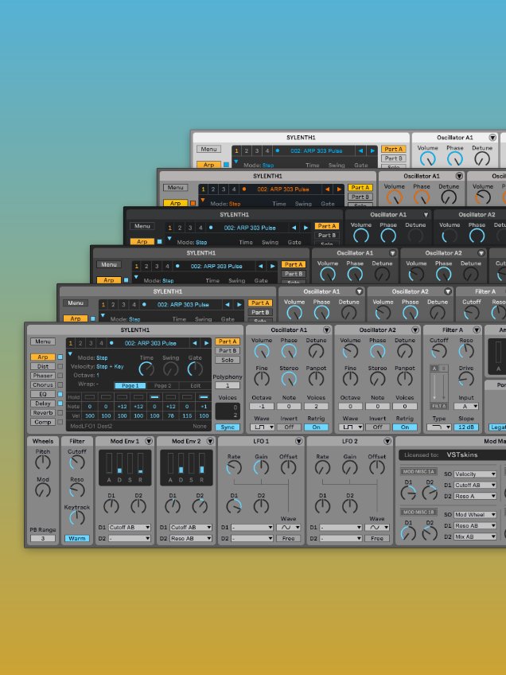Image resolution: width=506 pixels, height=675 pixels.
Task: Select Part A button in front window
Action: point(228,341)
